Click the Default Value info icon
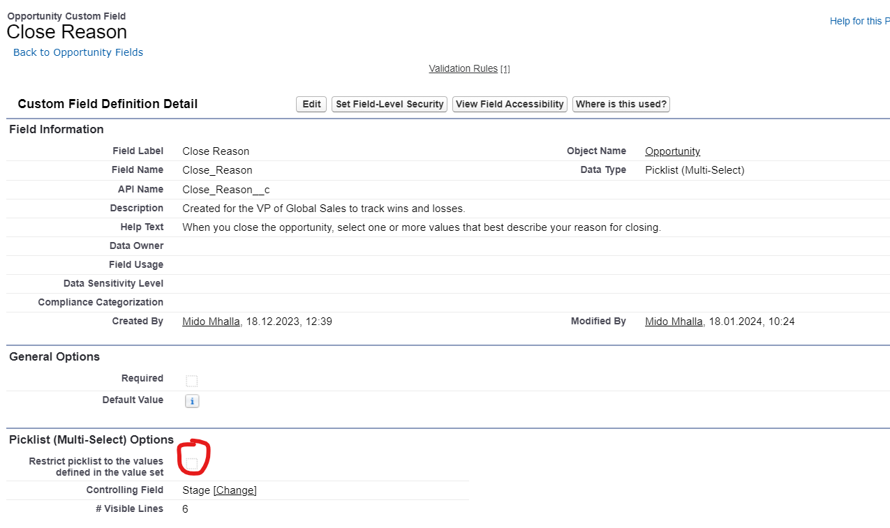The image size is (890, 528). (x=192, y=401)
